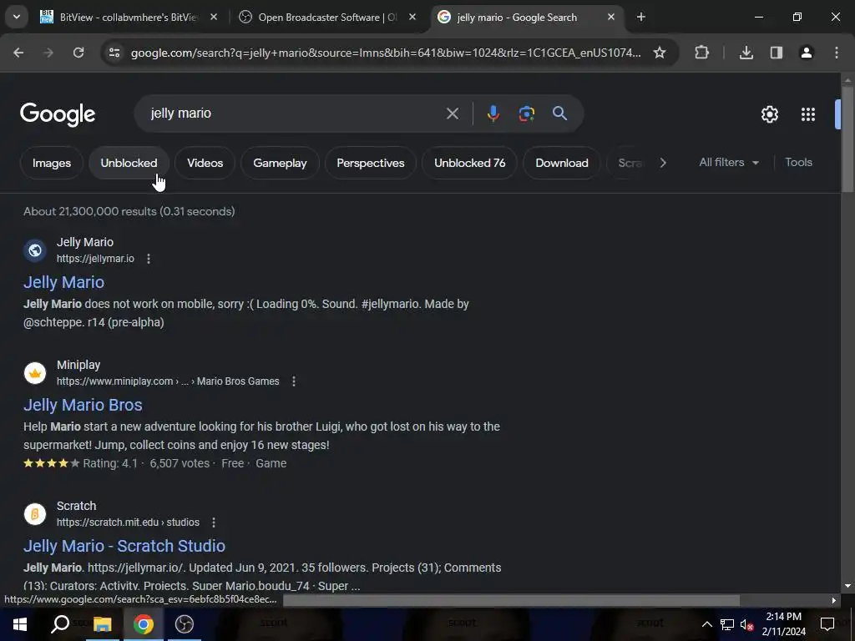Open the Chrome profile icon
855x641 pixels.
(807, 53)
